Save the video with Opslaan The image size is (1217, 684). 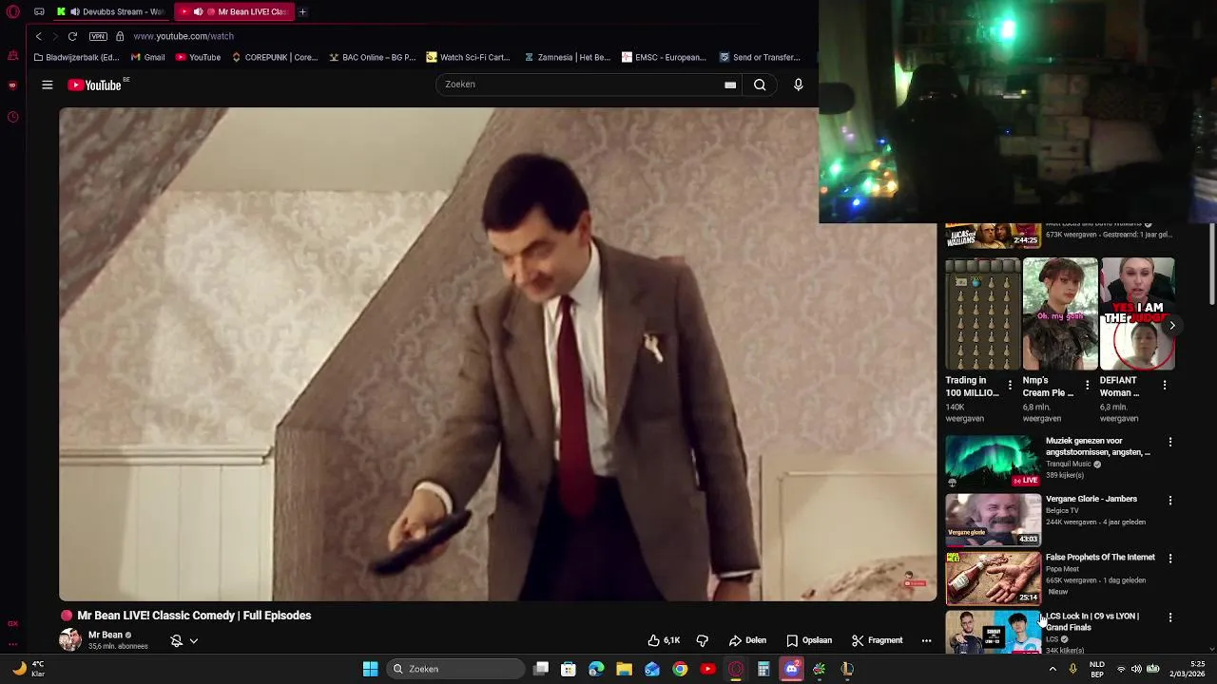point(809,640)
